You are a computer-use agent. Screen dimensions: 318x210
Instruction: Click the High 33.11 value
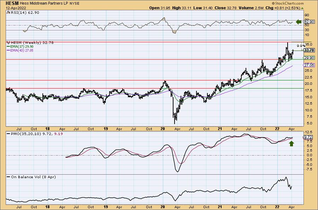(x=182, y=8)
